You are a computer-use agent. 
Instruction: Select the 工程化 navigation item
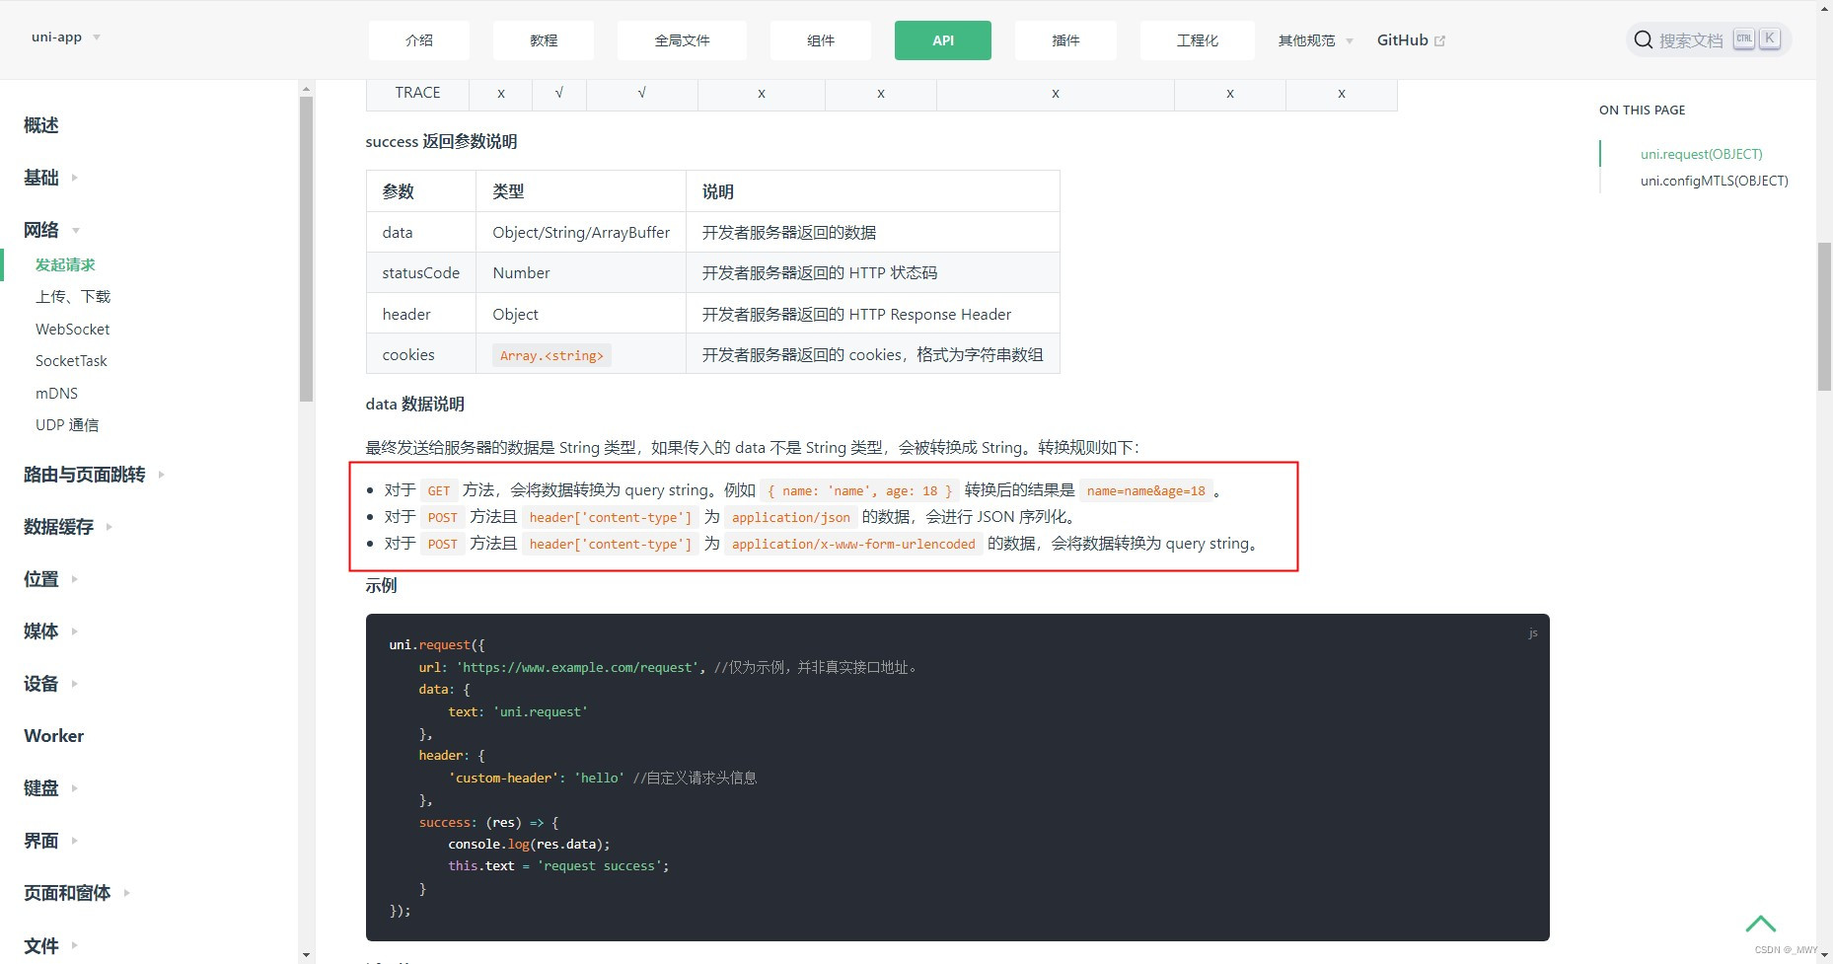tap(1197, 40)
